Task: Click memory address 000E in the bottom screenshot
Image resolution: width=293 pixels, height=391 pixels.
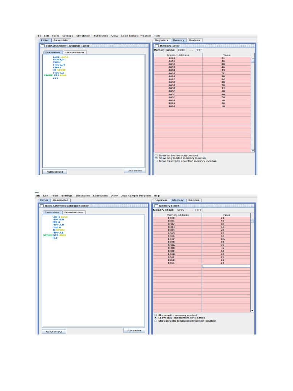Action: pyautogui.click(x=171, y=257)
